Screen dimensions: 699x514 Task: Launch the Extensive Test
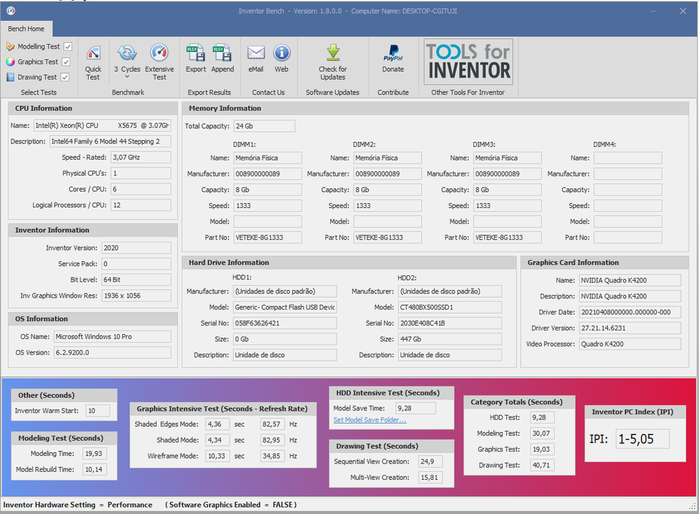tap(159, 62)
